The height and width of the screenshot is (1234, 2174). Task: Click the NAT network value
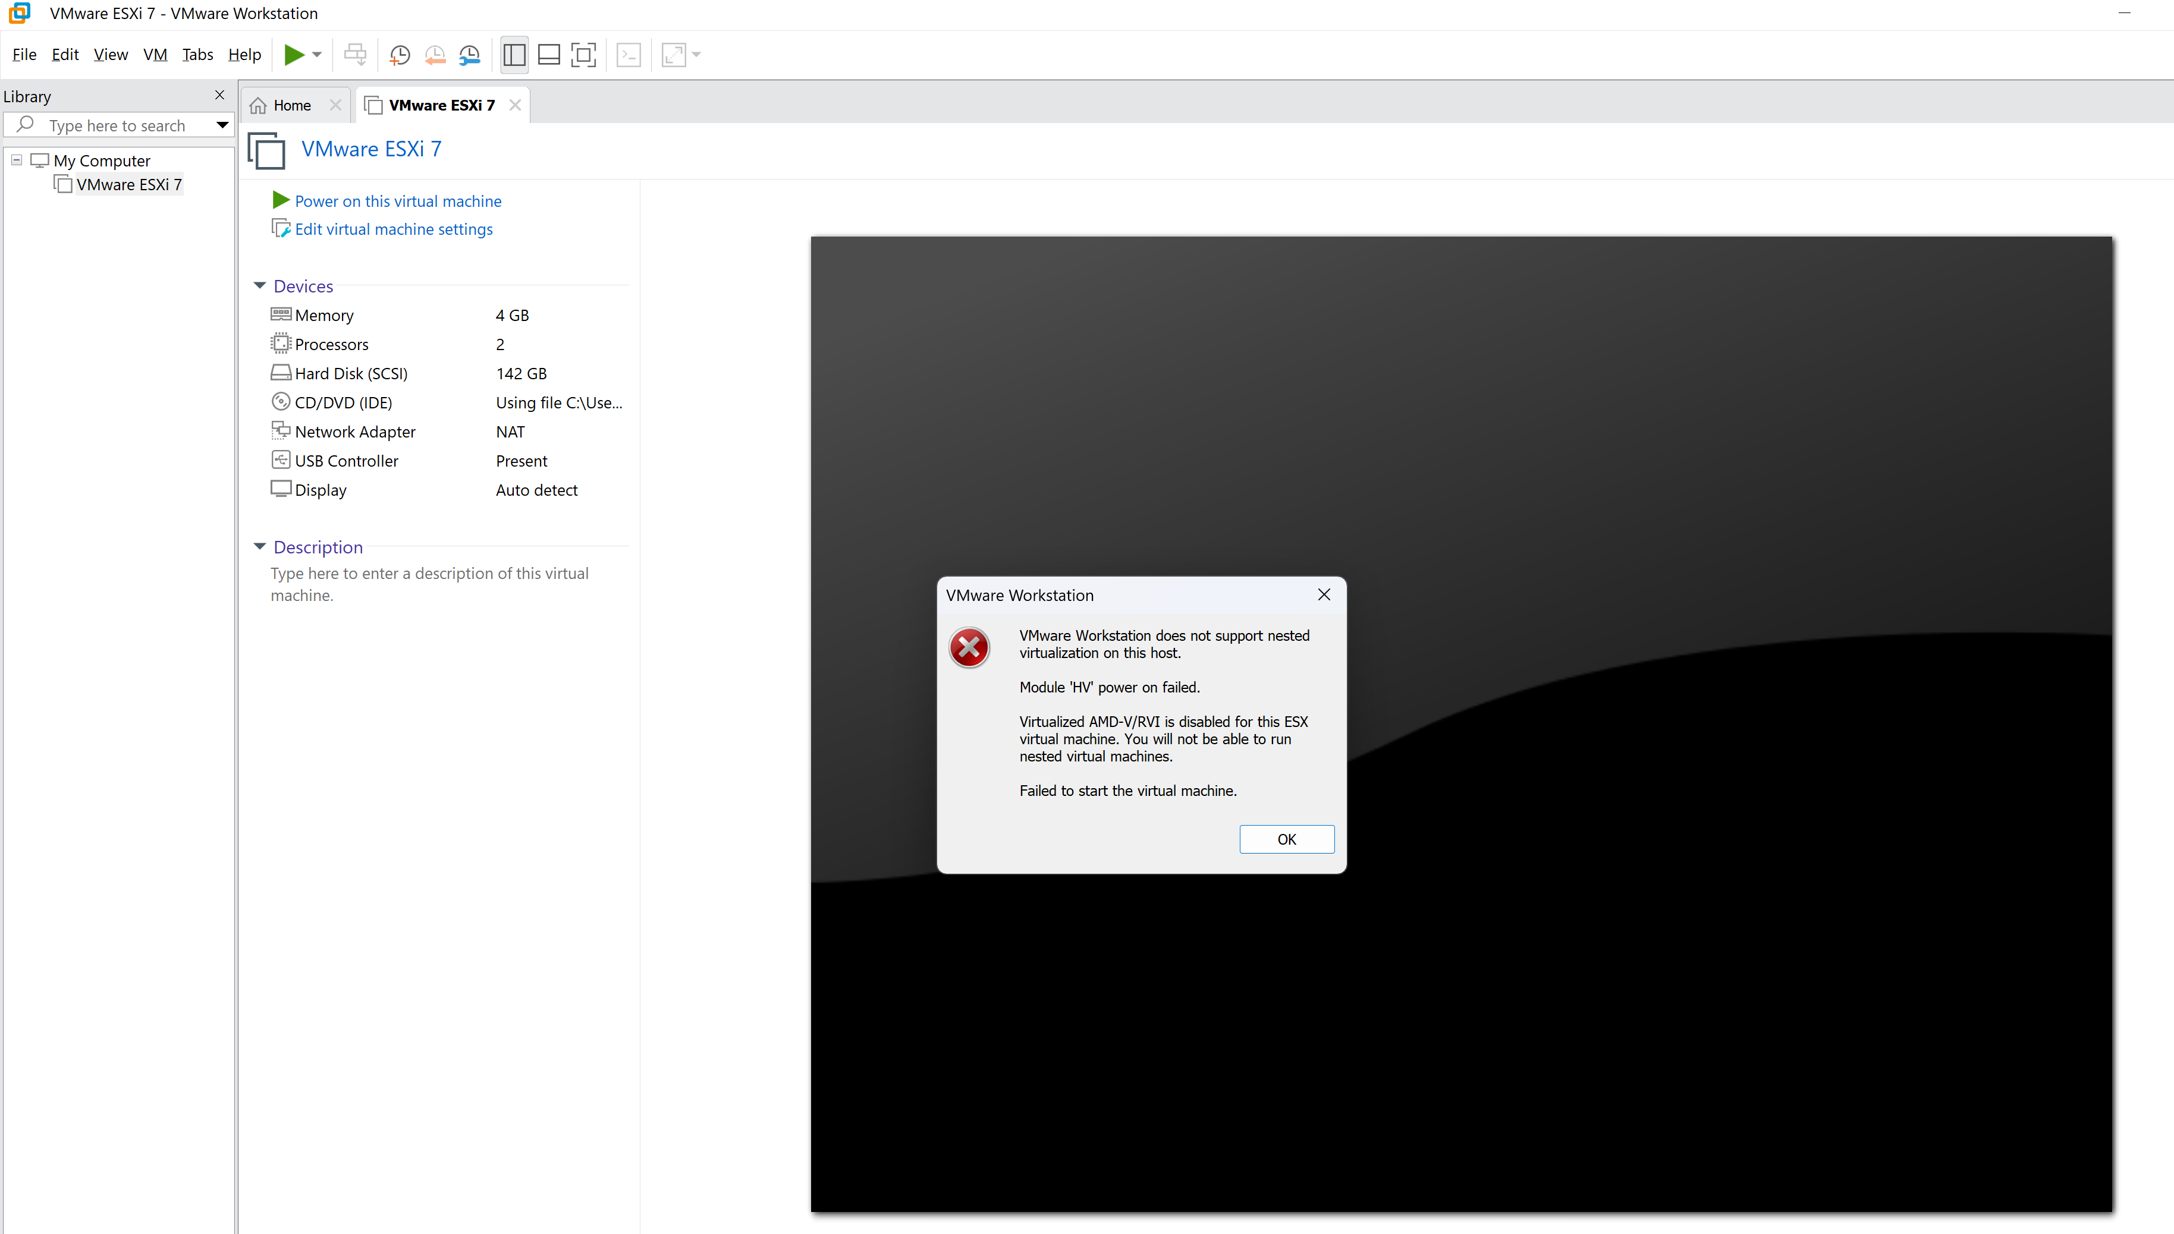(x=510, y=432)
